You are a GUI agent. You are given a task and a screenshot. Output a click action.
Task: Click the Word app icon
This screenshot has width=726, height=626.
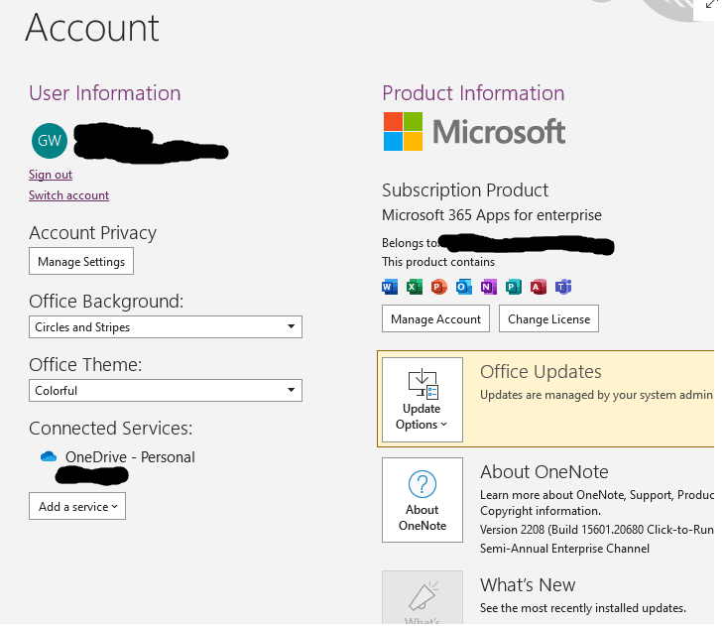tap(390, 287)
